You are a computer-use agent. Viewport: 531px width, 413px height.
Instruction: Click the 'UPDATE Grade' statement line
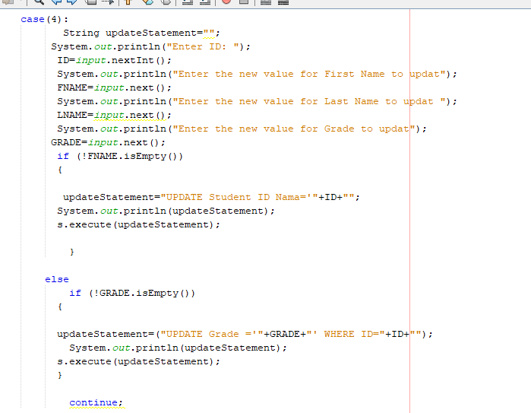point(245,335)
